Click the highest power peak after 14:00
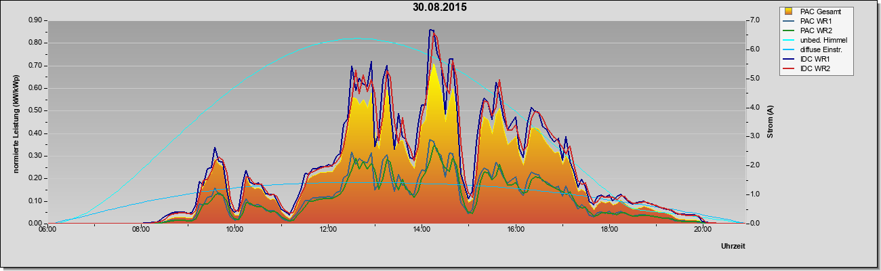The height and width of the screenshot is (271, 881). pos(431,30)
